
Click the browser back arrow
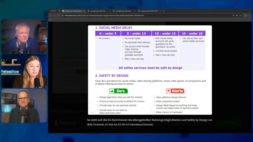[51, 15]
